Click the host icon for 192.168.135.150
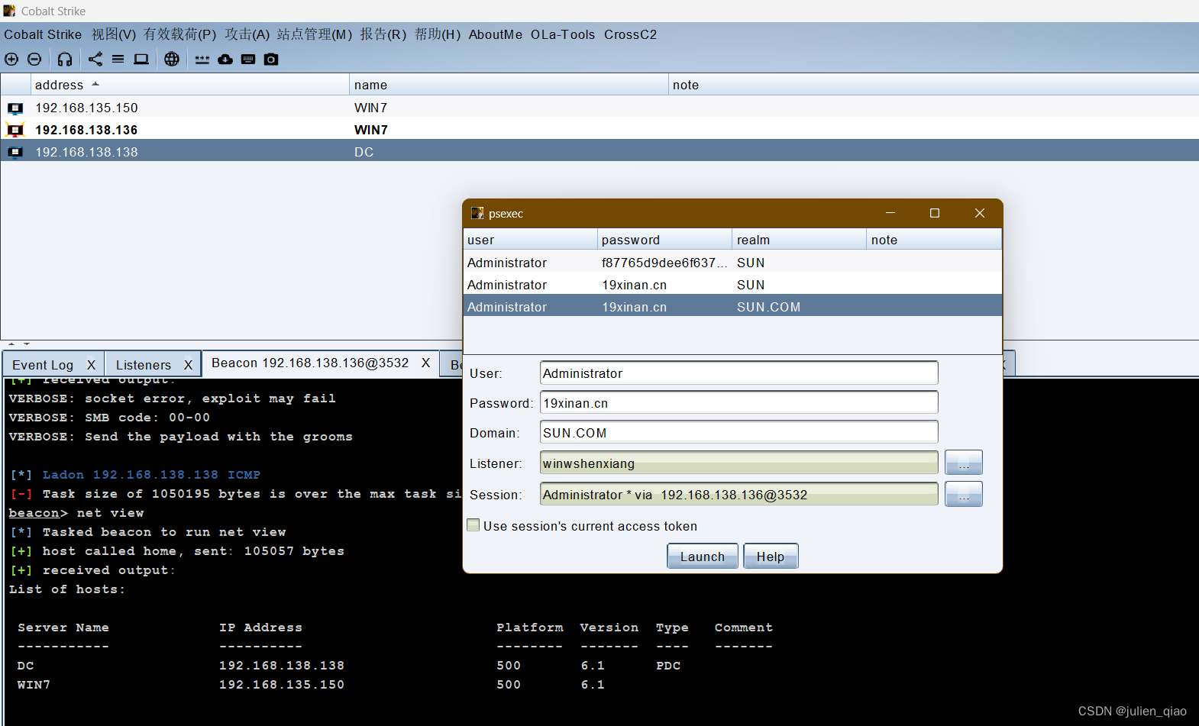Screen dimensions: 1199x726 tap(15, 108)
